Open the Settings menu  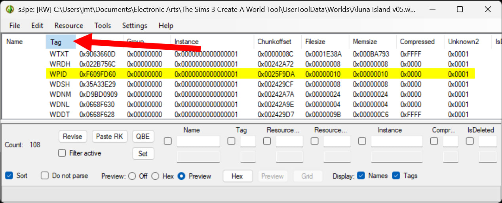135,26
